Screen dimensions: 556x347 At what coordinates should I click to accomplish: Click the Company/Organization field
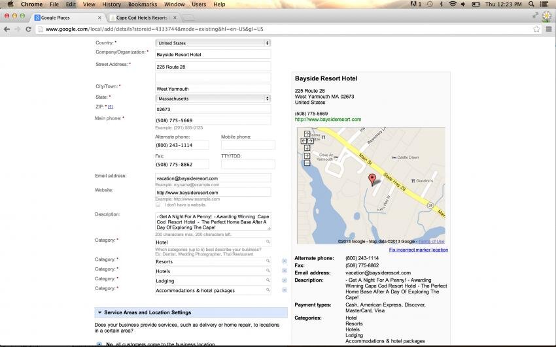click(x=213, y=54)
